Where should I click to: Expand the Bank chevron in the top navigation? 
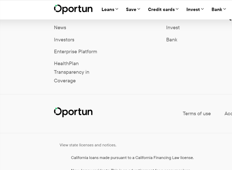coord(225,9)
